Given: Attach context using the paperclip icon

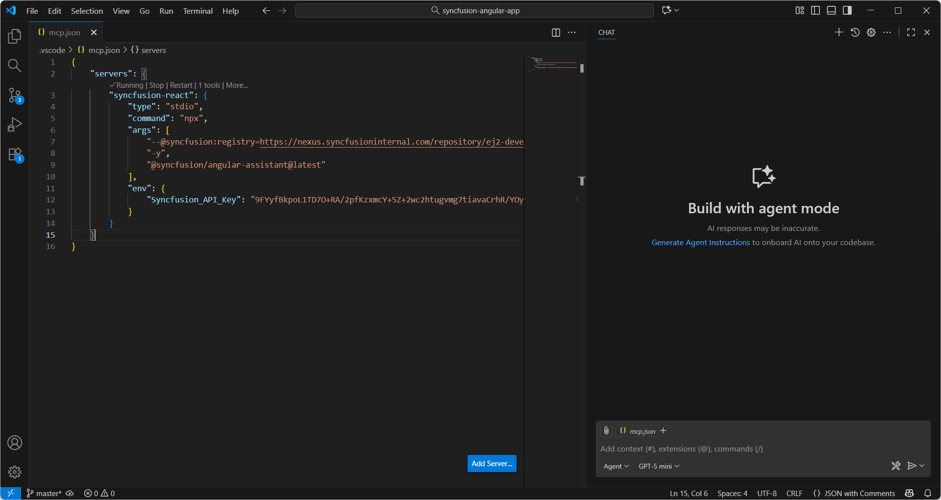Looking at the screenshot, I should [x=606, y=430].
